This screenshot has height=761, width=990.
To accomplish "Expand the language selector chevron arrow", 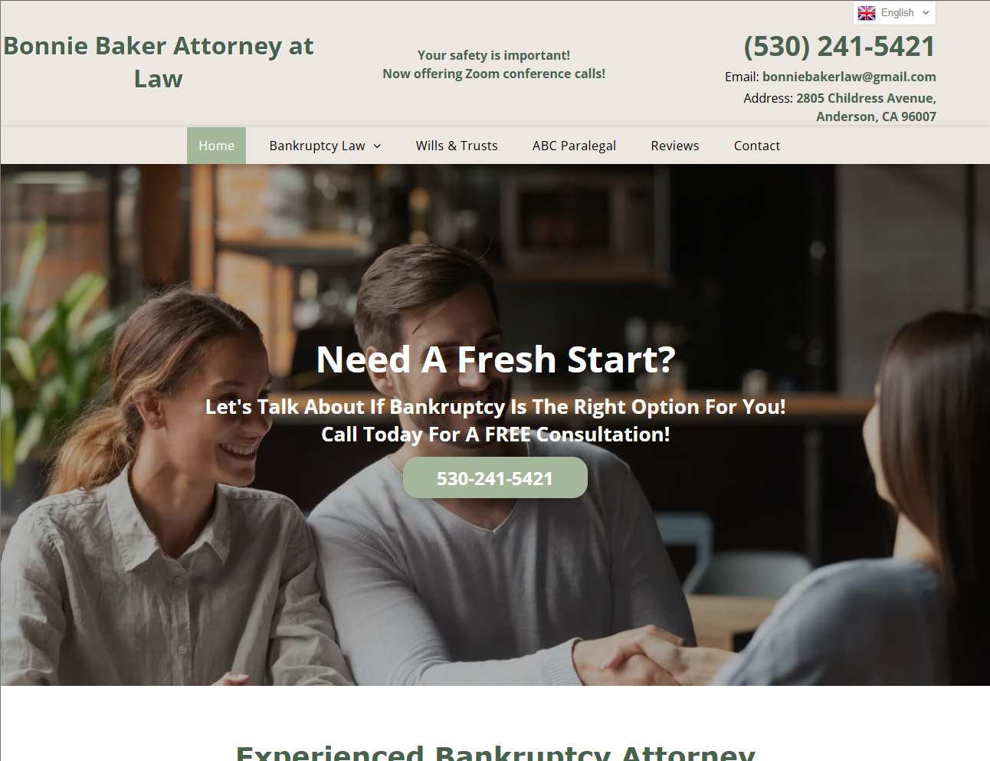I will coord(926,13).
